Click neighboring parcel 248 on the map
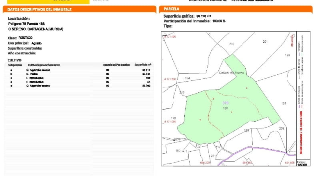This screenshot has width=316, height=176. [182, 92]
